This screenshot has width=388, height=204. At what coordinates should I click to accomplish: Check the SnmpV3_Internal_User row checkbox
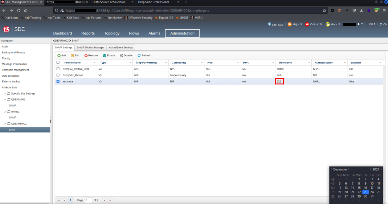pyautogui.click(x=58, y=69)
